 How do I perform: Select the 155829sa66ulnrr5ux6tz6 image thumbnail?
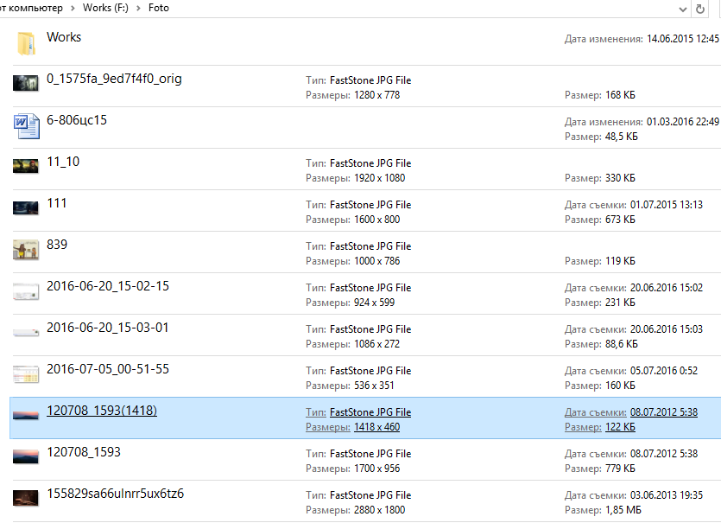coord(26,499)
